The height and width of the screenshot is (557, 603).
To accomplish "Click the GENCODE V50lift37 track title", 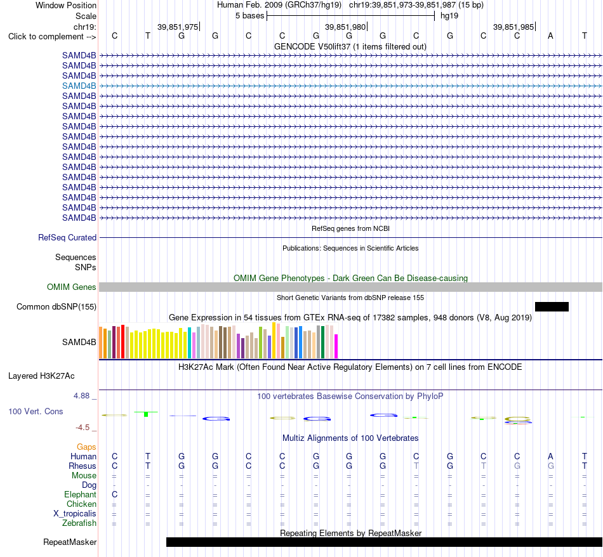I will (350, 46).
